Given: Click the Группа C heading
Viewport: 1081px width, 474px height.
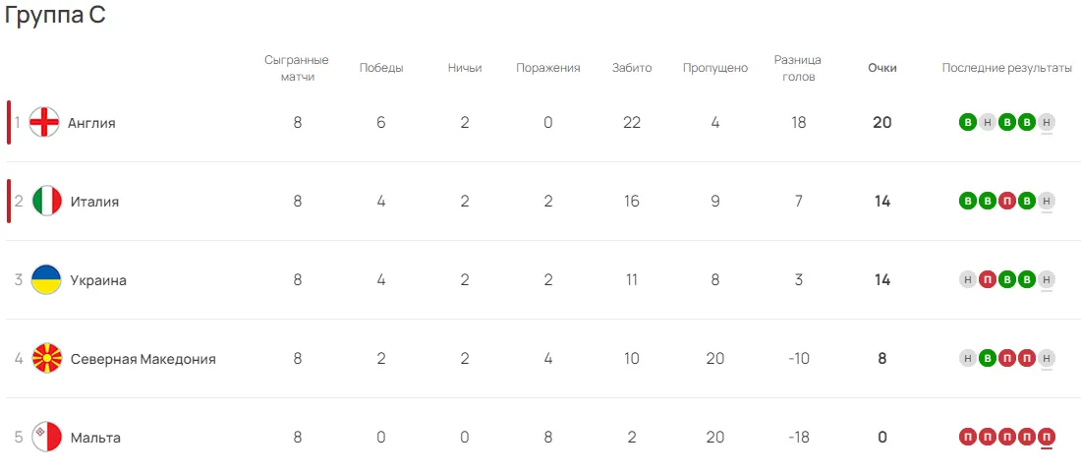Looking at the screenshot, I should [x=55, y=16].
